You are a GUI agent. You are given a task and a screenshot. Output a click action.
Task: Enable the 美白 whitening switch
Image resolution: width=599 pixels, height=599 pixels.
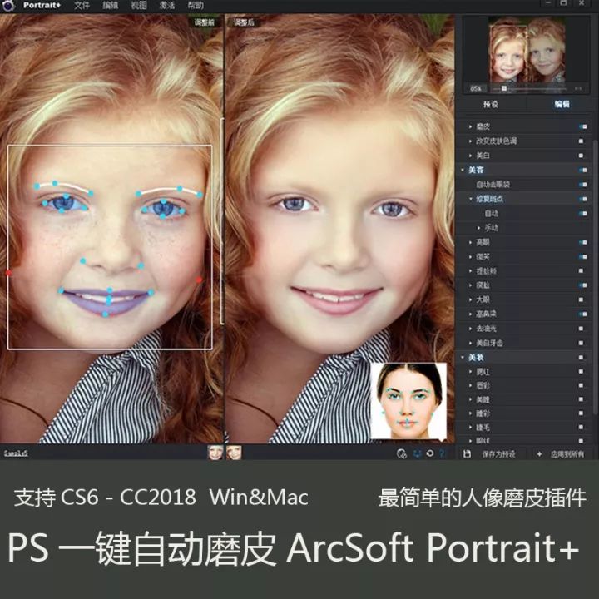point(581,156)
